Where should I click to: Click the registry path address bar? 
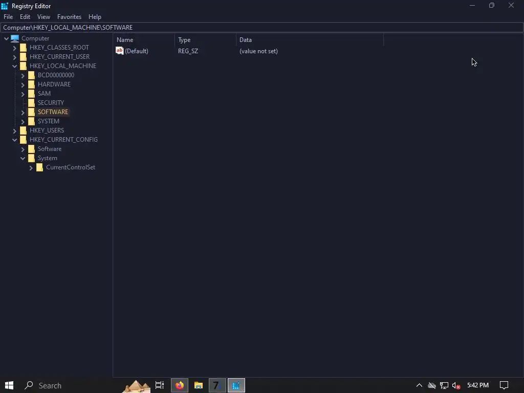click(262, 28)
